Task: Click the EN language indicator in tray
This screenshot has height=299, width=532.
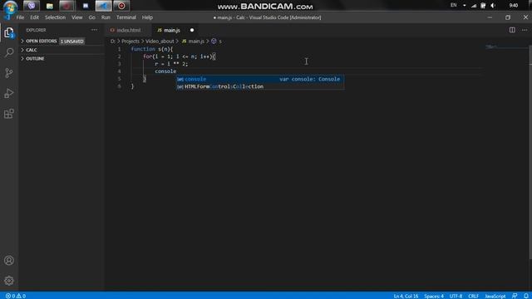Action: coord(453,5)
